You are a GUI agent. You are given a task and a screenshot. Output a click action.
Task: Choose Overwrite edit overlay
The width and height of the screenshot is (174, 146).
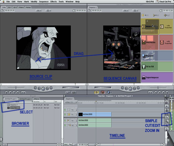tap(150, 42)
